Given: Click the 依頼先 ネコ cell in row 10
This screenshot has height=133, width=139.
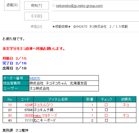Looking at the screenshot, I should 126,105.
